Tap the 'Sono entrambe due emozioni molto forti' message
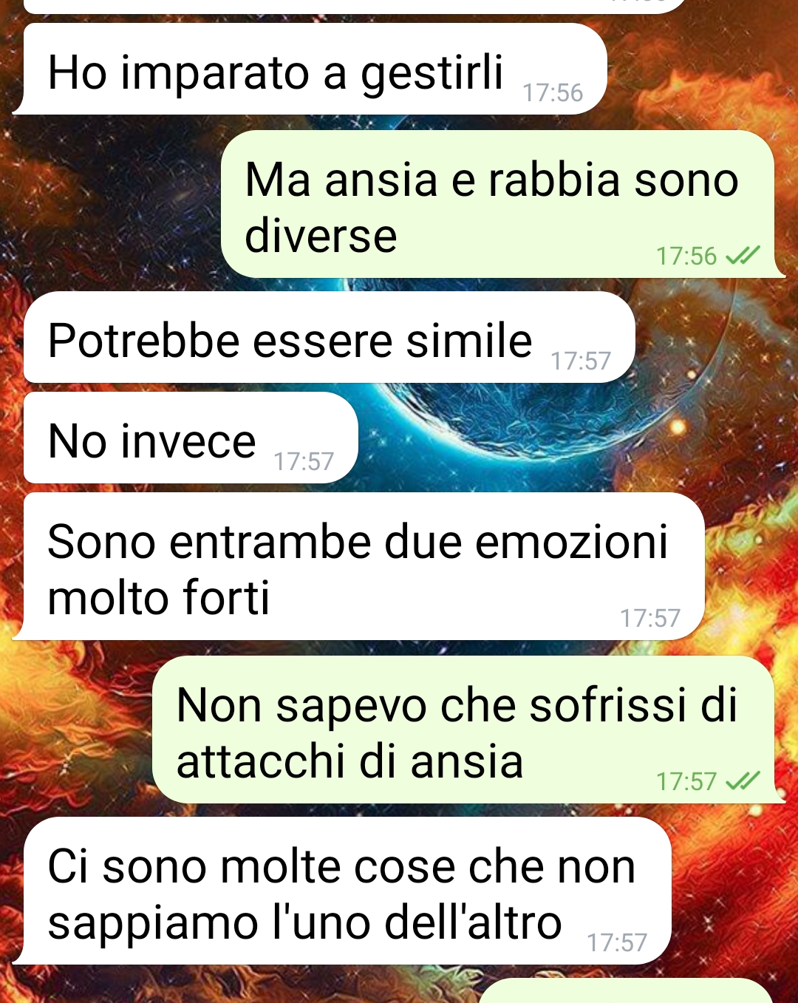The width and height of the screenshot is (798, 1003). pyautogui.click(x=359, y=566)
